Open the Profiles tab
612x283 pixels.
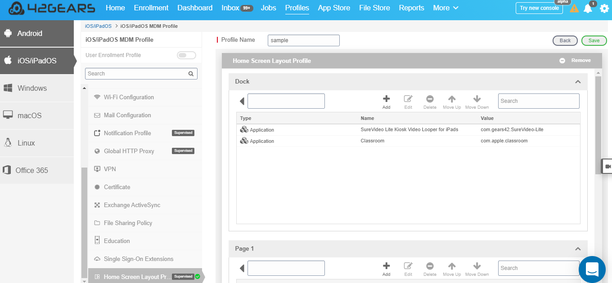(x=297, y=8)
